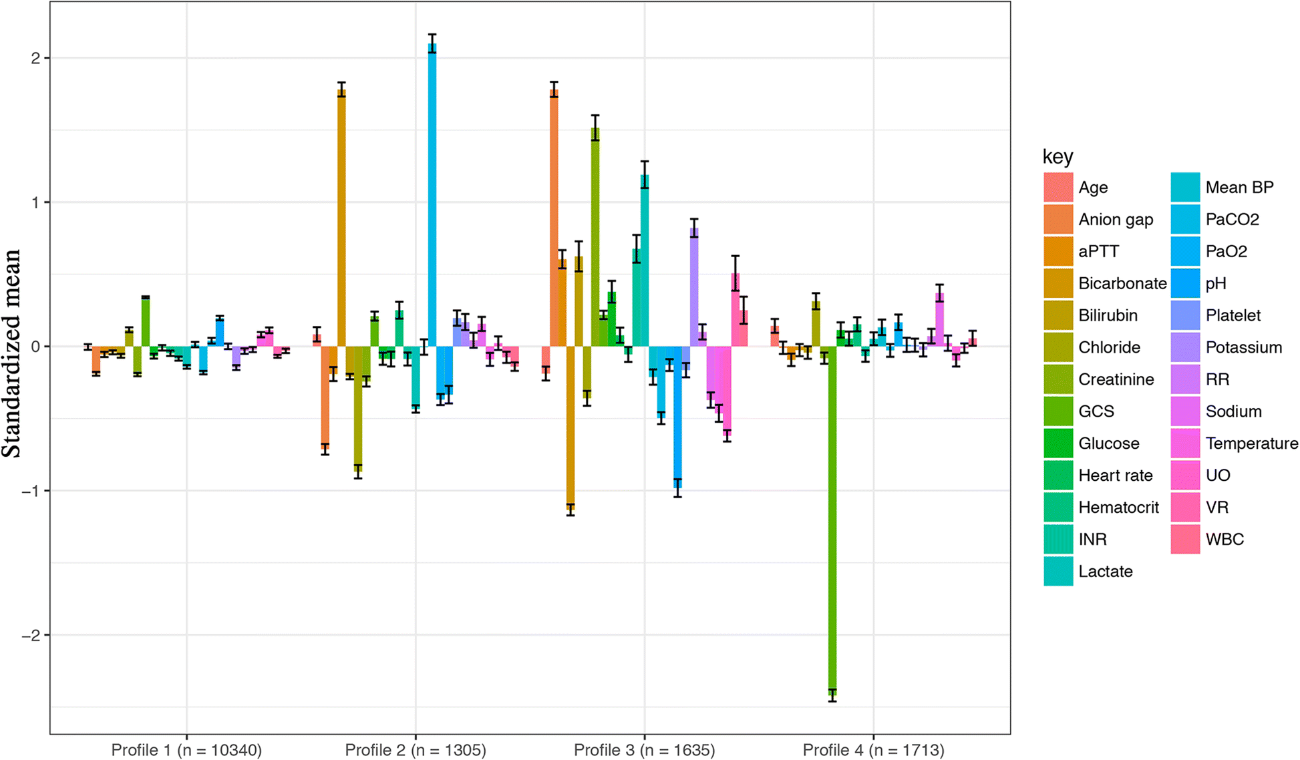Select the Bicarbonate legend swatch
1300x760 pixels.
(x=1058, y=283)
